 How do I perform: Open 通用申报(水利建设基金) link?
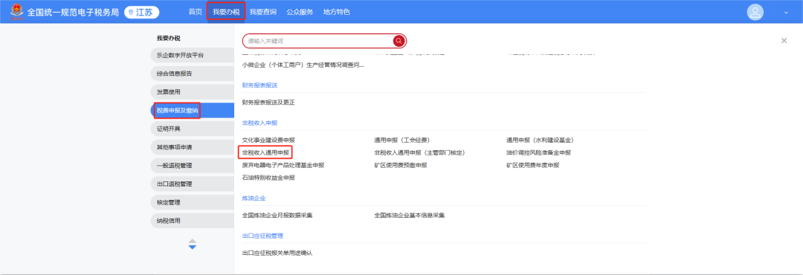pos(540,140)
